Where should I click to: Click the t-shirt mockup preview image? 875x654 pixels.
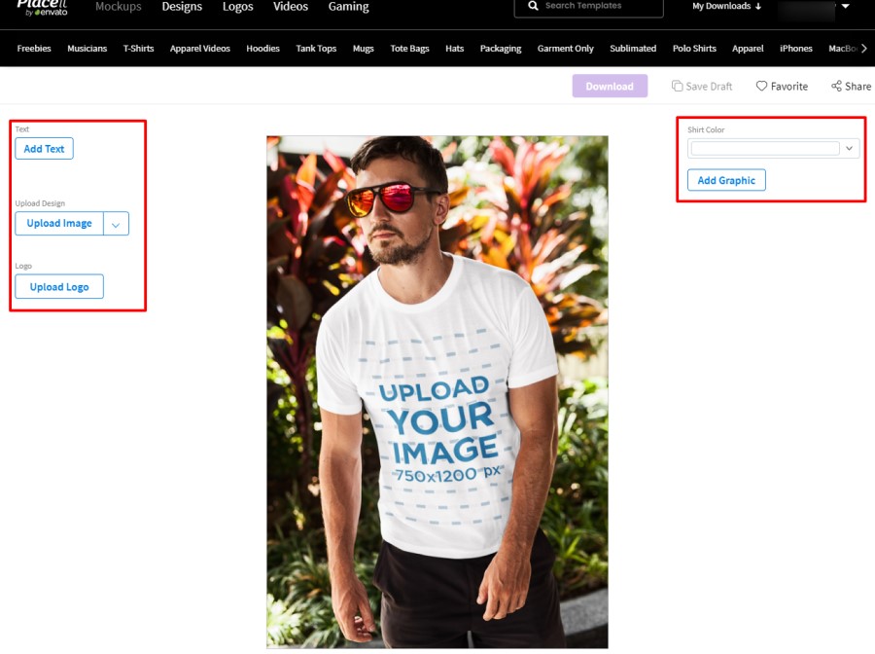(437, 392)
